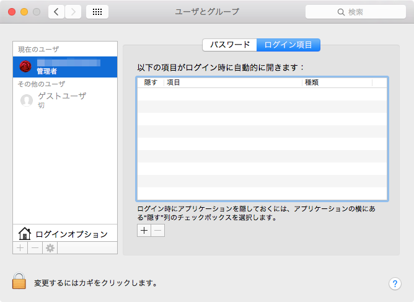Select the 管理者 current user row
Viewport: 414px width, 302px height.
(x=65, y=67)
